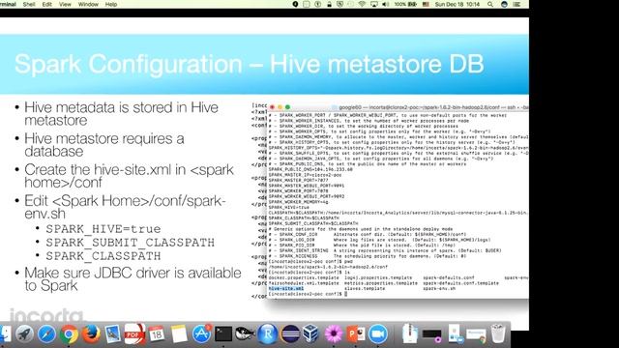Open the yellow Notes icon in Dock

[x=179, y=334]
